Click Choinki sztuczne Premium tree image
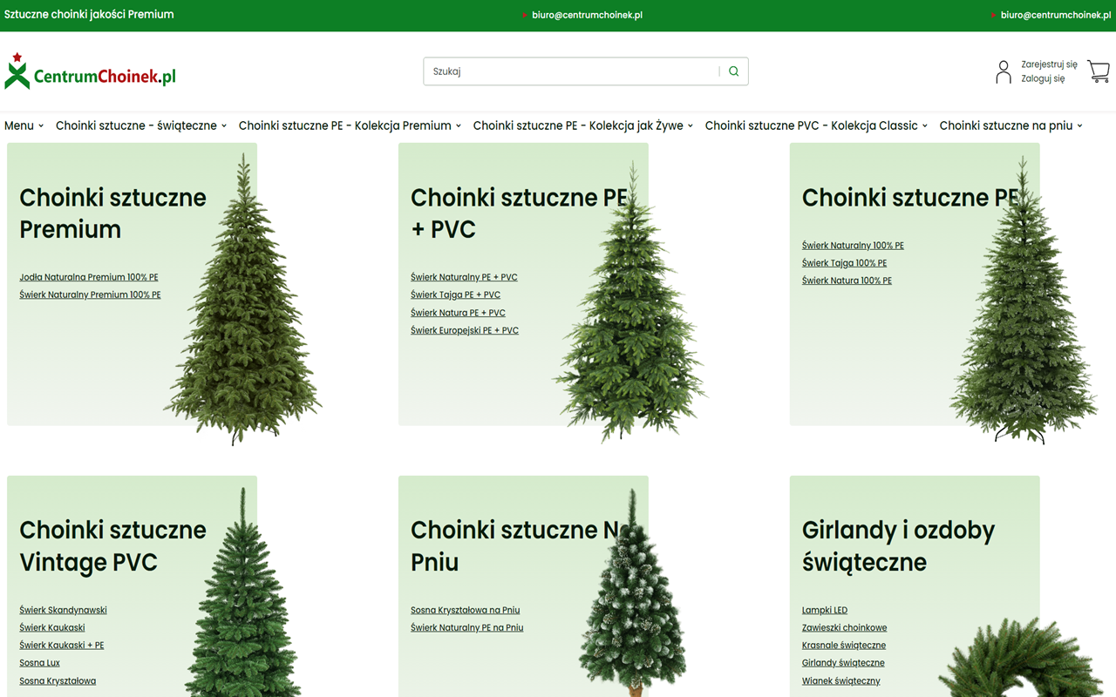Screen dimensions: 1116x697 coord(243,299)
